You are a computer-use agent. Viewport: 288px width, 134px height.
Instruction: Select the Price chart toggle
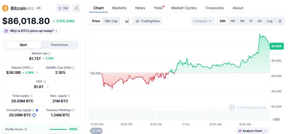[96, 21]
